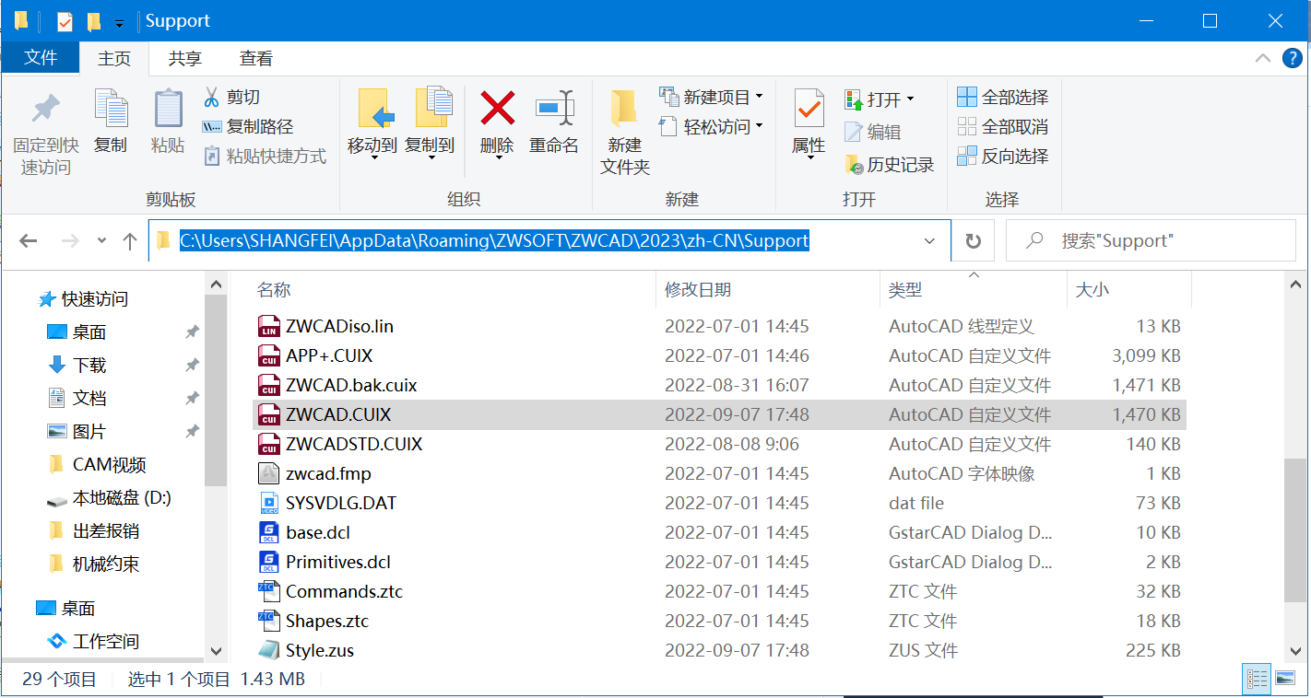The width and height of the screenshot is (1311, 698).
Task: Select the ZWCADSTD.CUIX file
Action: pos(719,444)
